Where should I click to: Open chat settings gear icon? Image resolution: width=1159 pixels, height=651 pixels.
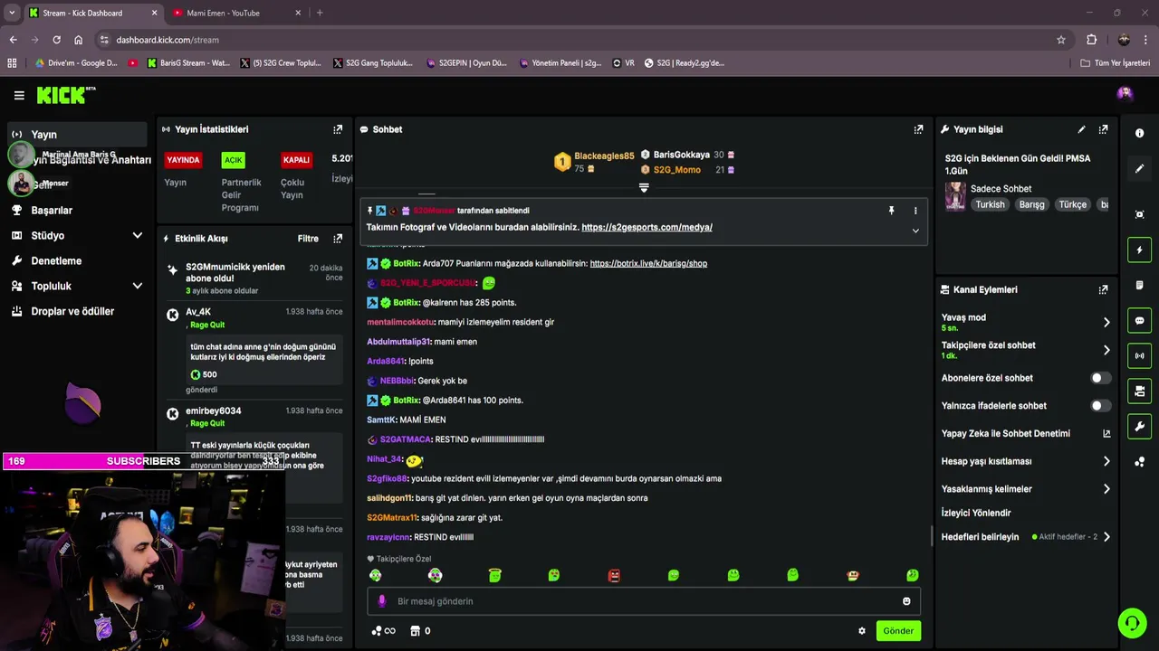coord(862,631)
